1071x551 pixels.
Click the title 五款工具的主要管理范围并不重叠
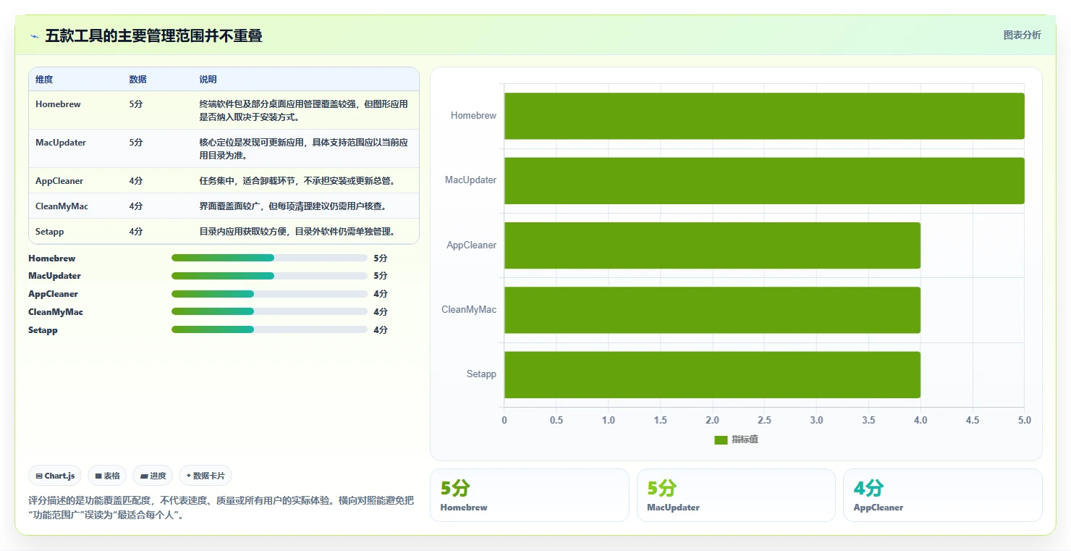coord(153,35)
